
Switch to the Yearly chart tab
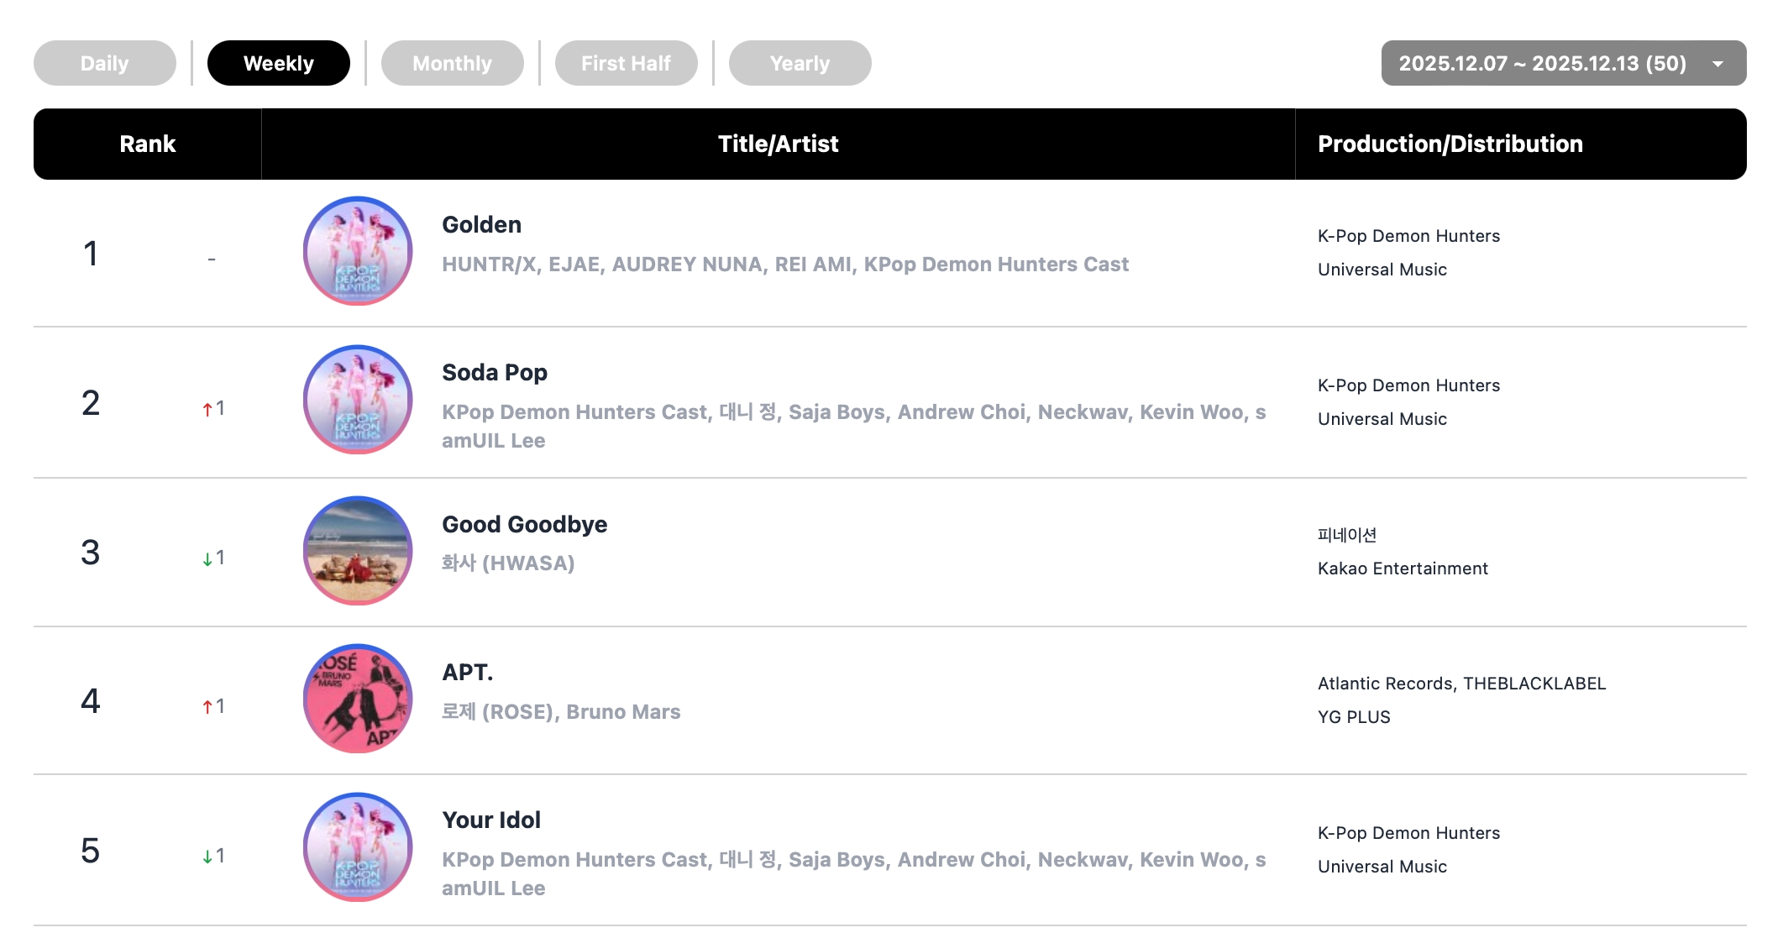click(800, 63)
